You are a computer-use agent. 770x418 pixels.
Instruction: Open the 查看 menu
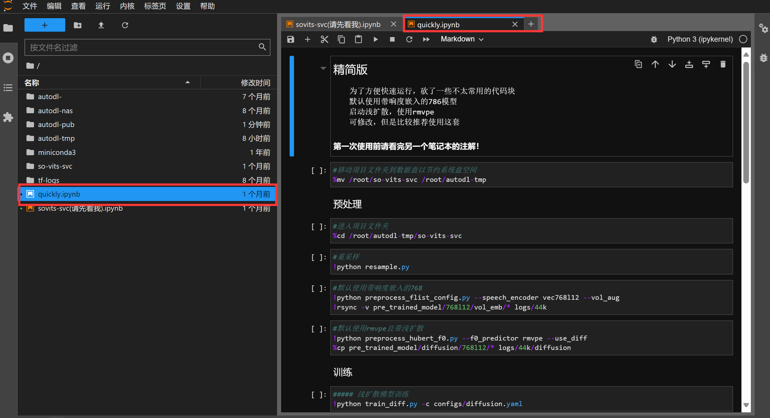coord(78,6)
